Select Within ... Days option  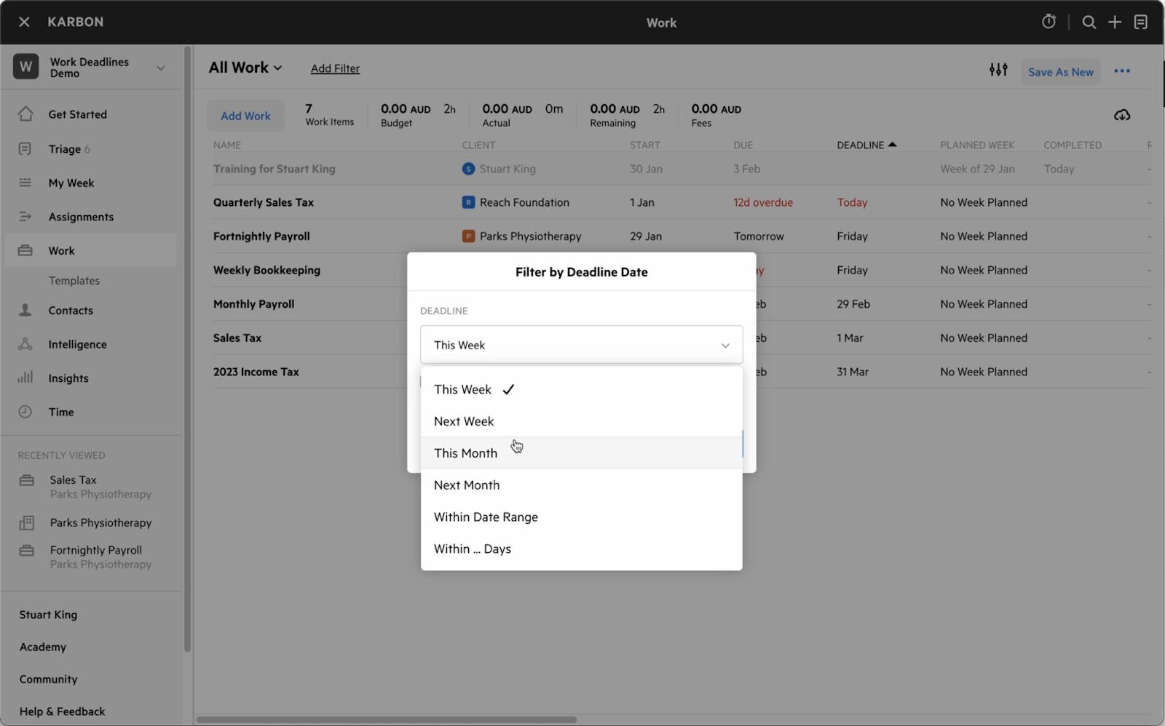click(x=473, y=549)
